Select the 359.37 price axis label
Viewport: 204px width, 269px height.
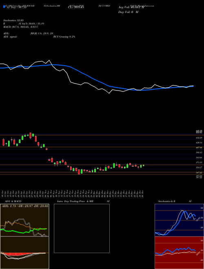pos(199,168)
